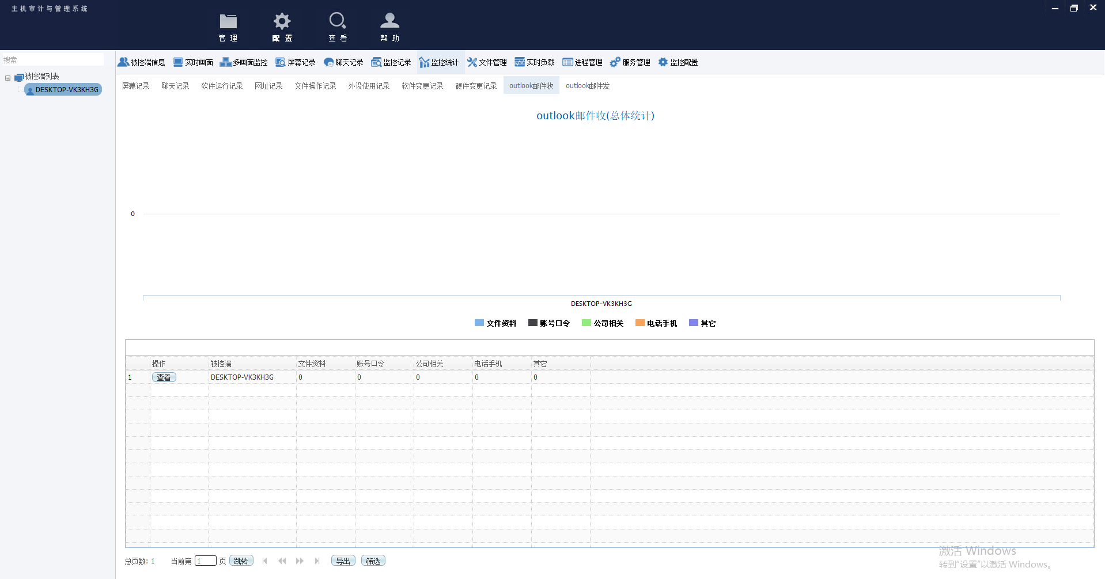The image size is (1105, 579).
Task: Click the 导出 button
Action: [343, 561]
